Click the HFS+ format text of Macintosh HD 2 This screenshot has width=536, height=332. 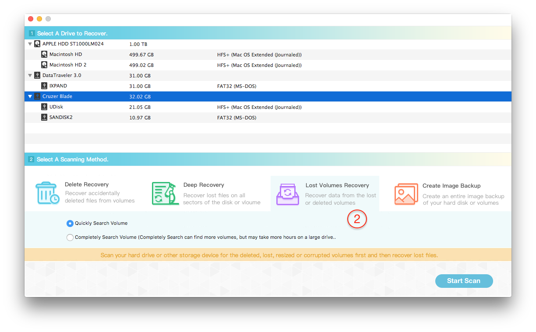(x=260, y=65)
